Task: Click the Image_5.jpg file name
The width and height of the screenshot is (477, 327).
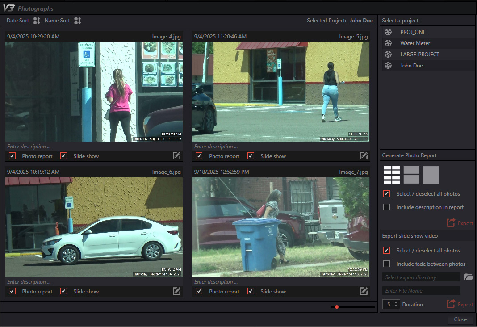Action: coord(353,37)
